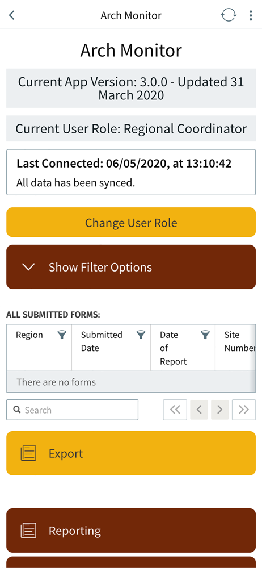This screenshot has height=568, width=262.
Task: Click the Change User Role button
Action: point(131,223)
